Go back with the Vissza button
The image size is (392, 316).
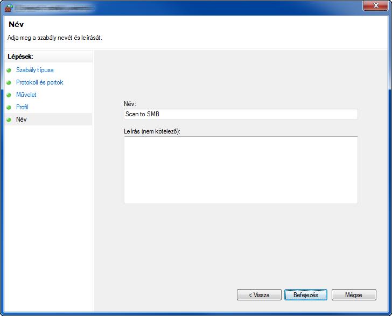[259, 295]
